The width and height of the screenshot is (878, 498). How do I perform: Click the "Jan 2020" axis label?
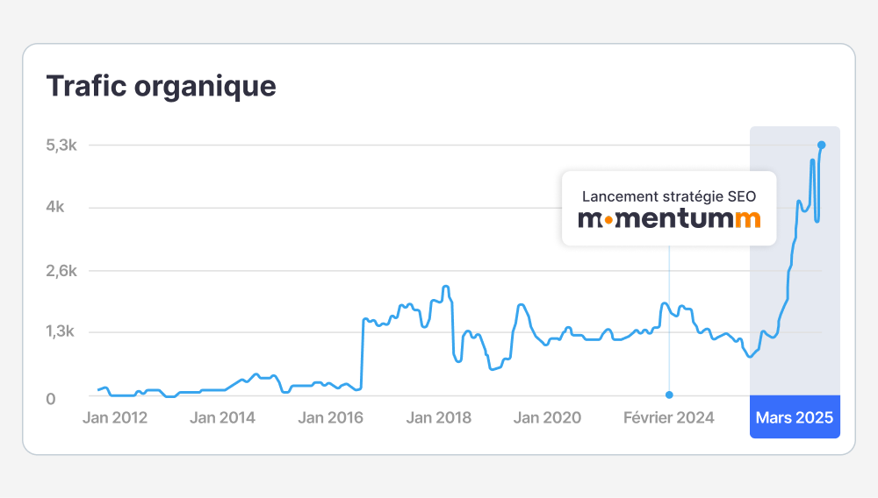pyautogui.click(x=547, y=417)
